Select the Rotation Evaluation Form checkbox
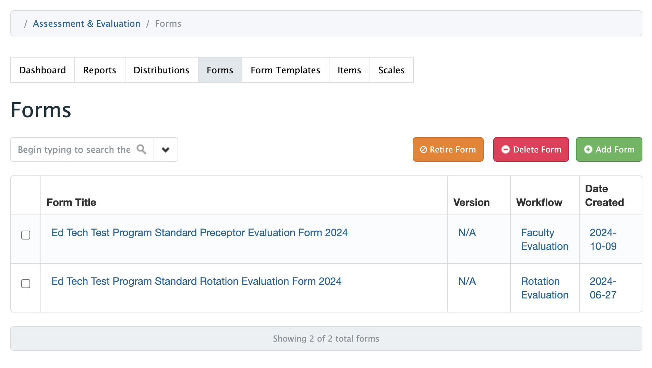Screen dimensions: 652x368 [x=26, y=284]
